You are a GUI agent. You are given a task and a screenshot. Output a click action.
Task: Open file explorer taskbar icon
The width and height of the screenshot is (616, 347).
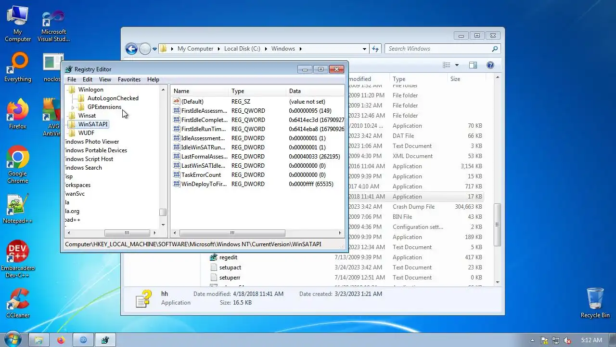pyautogui.click(x=38, y=340)
